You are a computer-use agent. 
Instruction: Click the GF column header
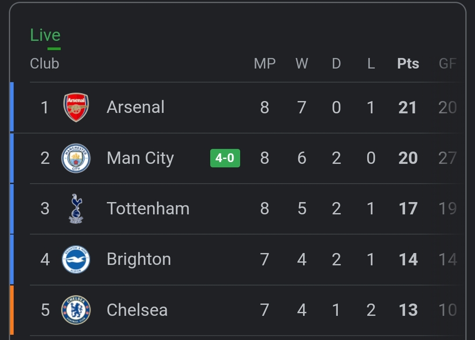pyautogui.click(x=447, y=64)
